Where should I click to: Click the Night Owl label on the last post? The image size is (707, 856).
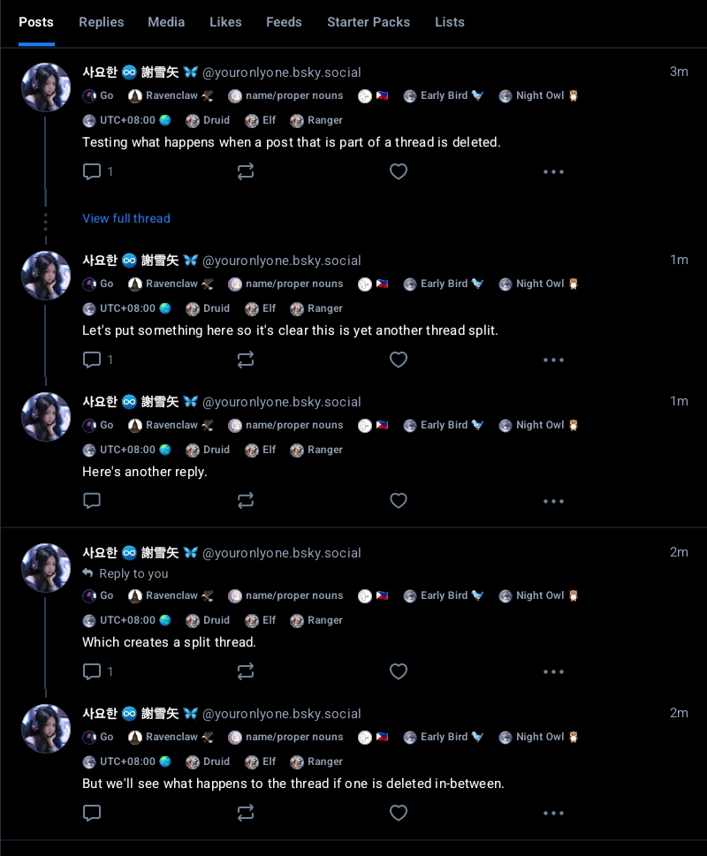tap(538, 737)
